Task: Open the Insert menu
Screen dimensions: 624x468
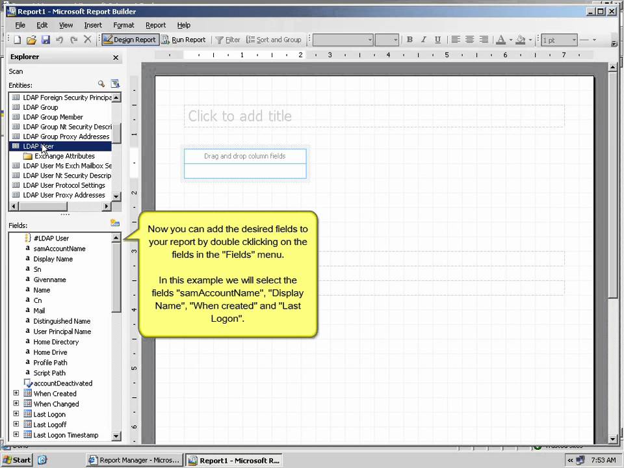Action: pos(93,25)
